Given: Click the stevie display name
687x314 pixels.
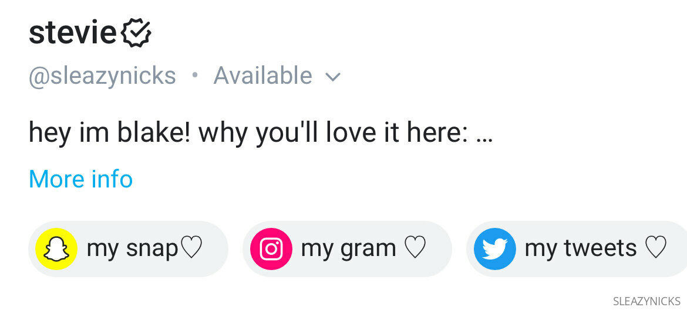Looking at the screenshot, I should pos(72,33).
